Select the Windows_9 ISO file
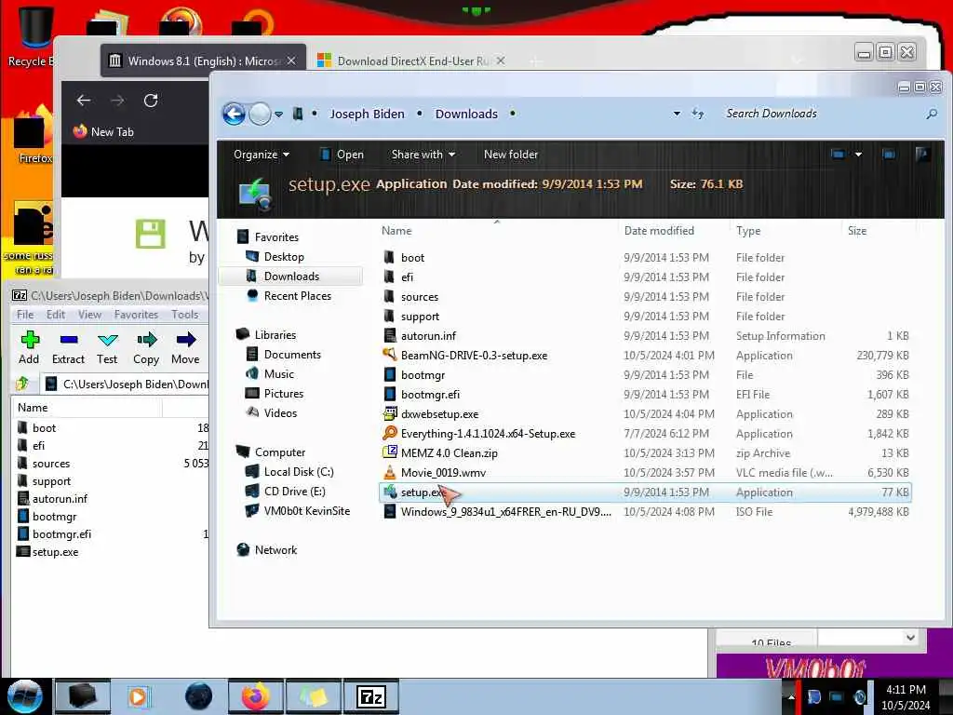 505,512
